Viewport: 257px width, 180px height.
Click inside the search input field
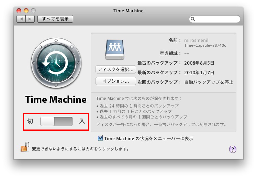[215, 19]
